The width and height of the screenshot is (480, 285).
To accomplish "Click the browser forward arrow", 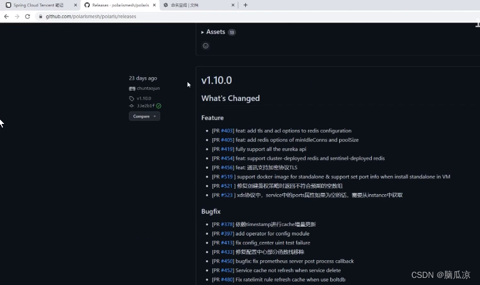I will coord(17,17).
